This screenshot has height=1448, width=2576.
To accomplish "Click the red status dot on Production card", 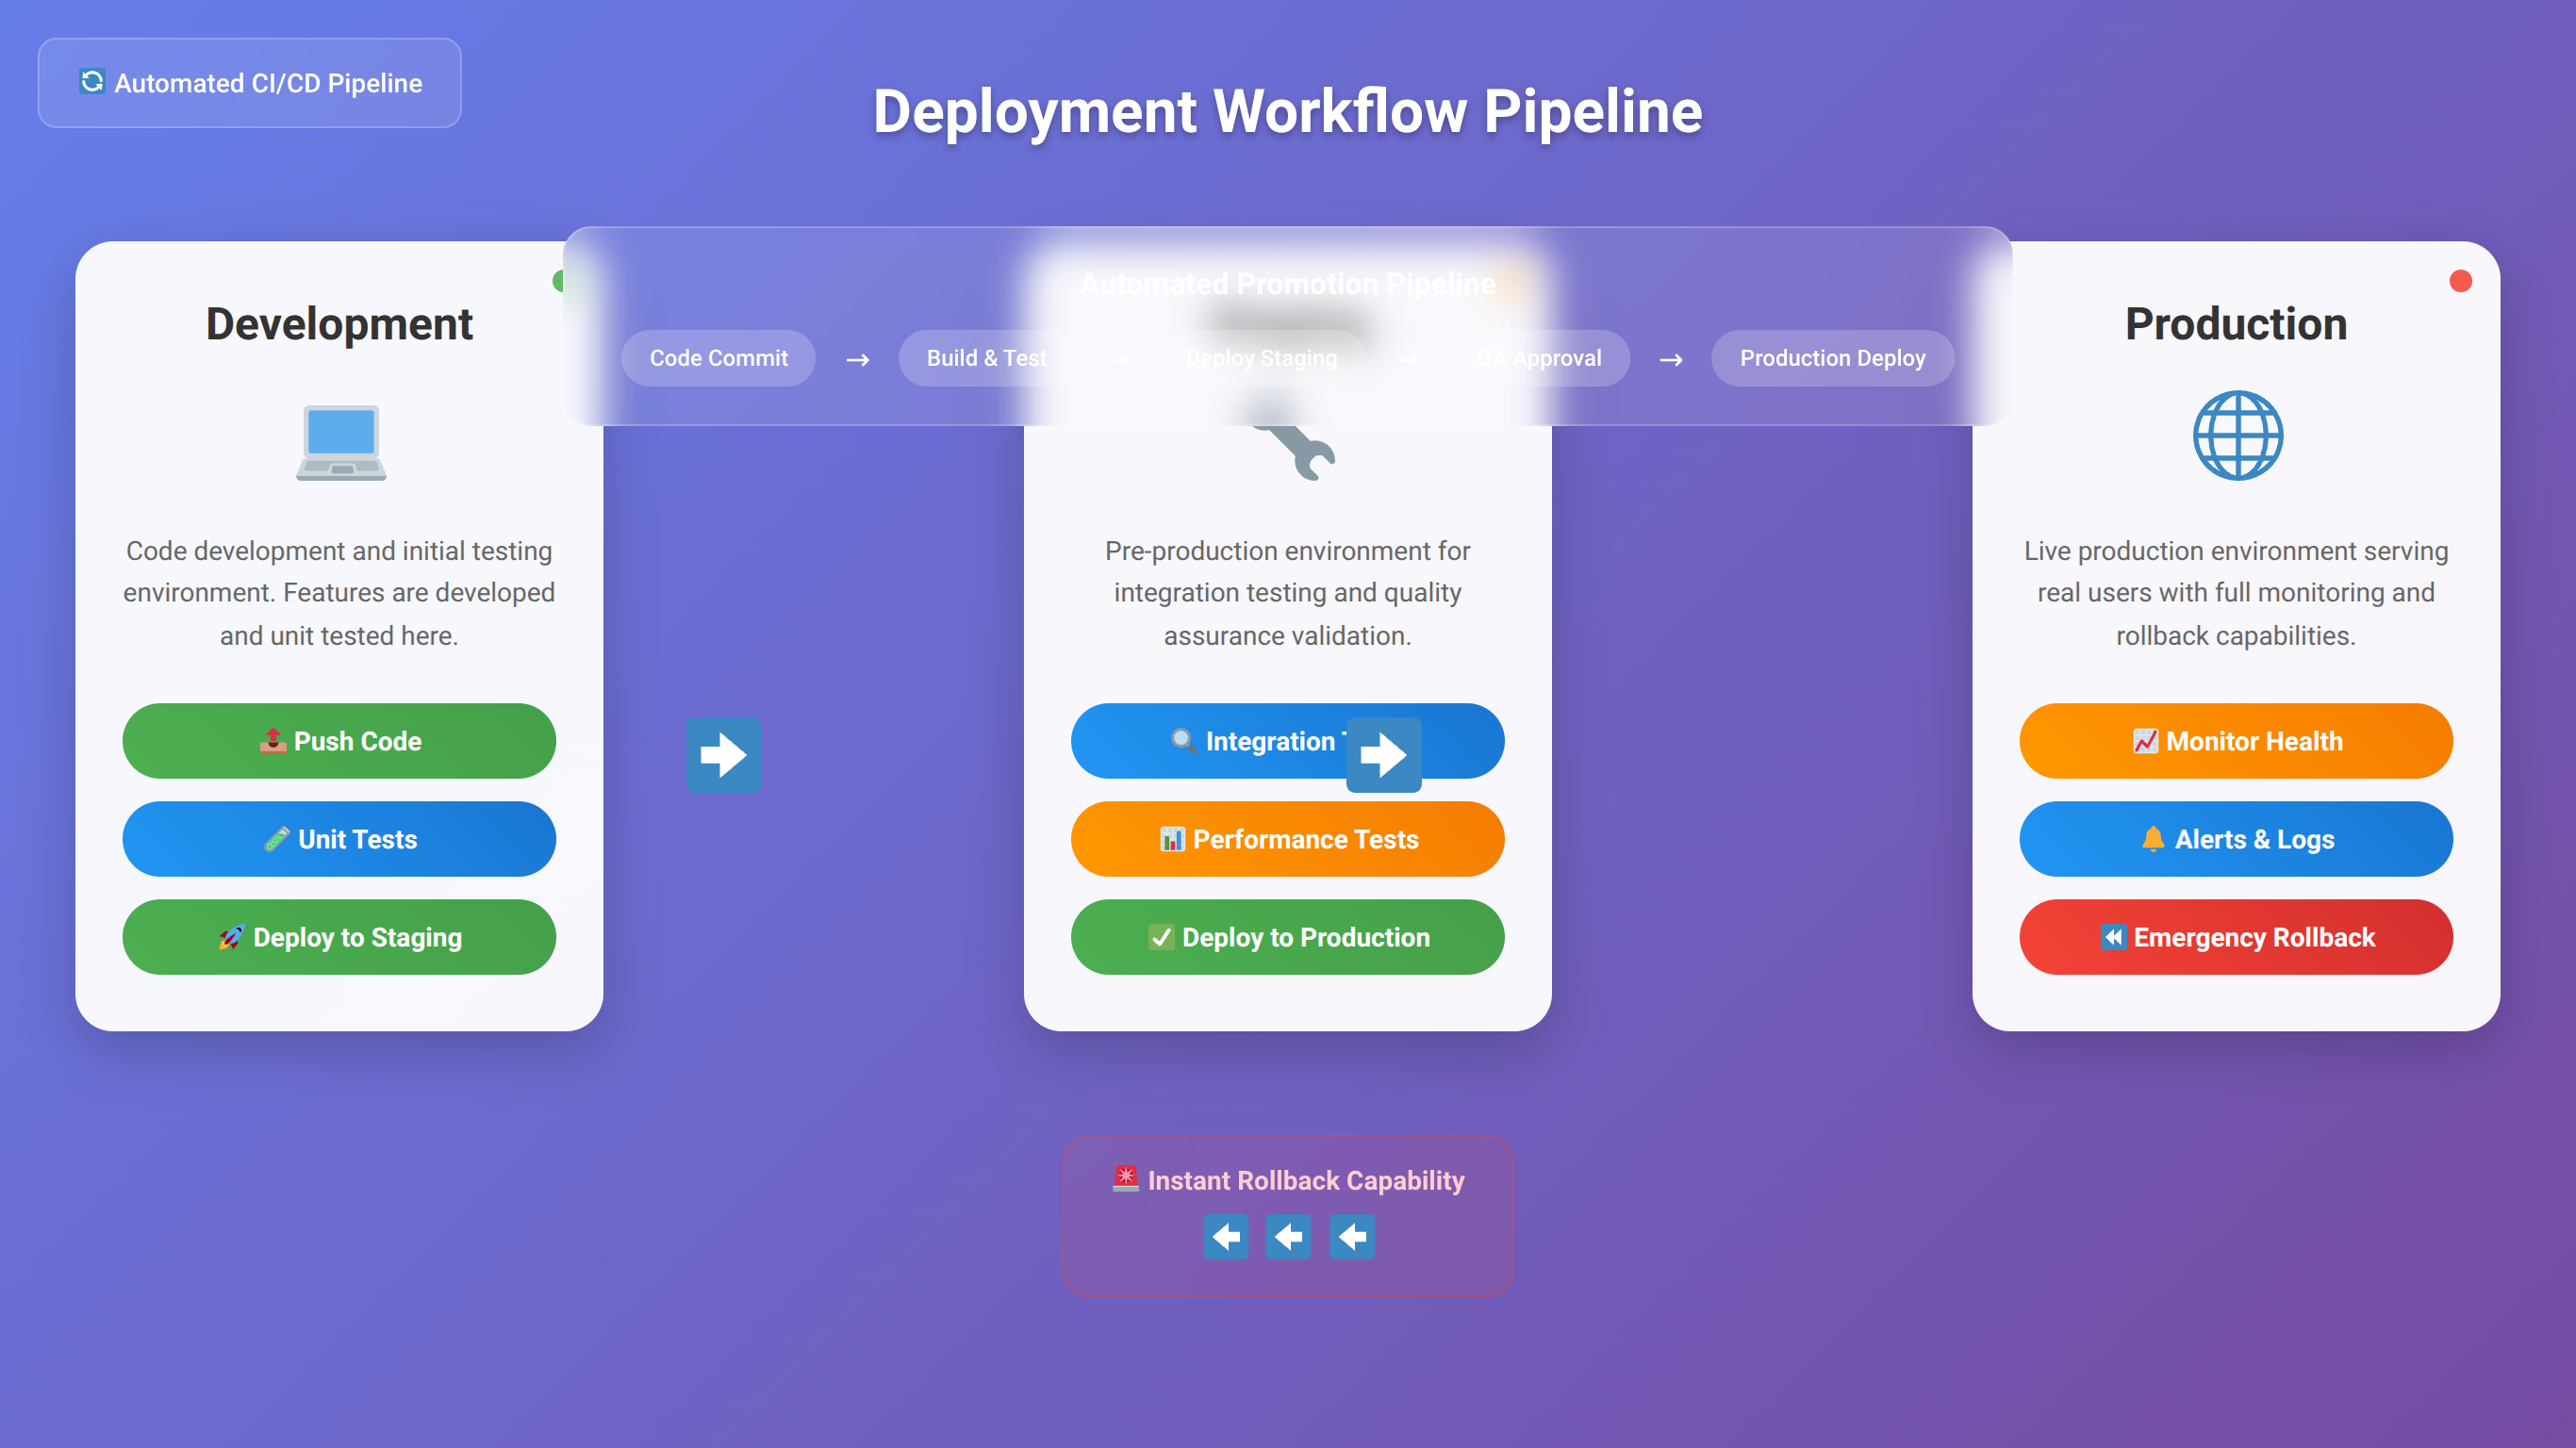I will click(x=2460, y=281).
